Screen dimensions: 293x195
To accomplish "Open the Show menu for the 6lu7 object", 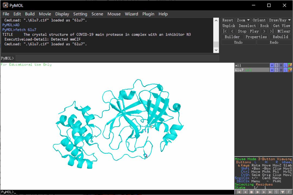I will coord(276,70).
